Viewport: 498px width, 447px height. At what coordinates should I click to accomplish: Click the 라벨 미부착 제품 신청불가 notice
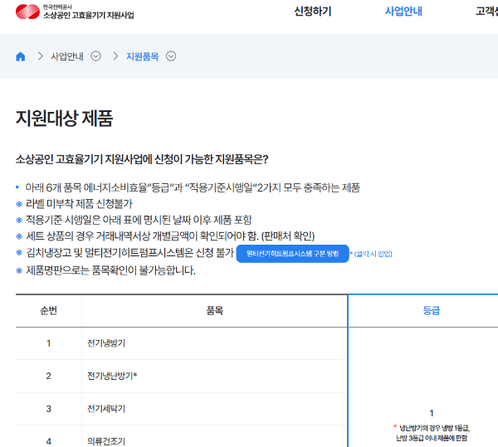click(79, 203)
